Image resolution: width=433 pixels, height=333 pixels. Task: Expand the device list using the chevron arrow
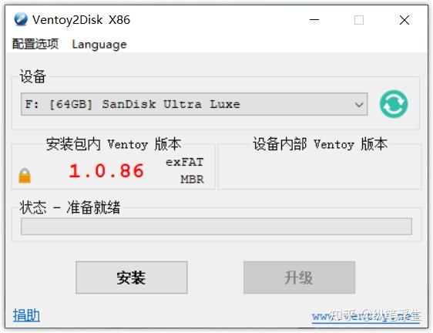[x=359, y=105]
